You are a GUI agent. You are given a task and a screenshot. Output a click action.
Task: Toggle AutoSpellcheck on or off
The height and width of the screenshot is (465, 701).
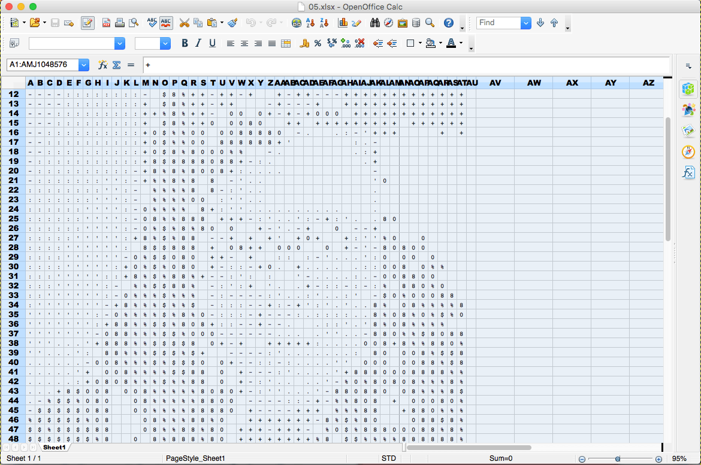click(x=166, y=23)
